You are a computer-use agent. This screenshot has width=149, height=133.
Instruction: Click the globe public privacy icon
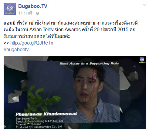click(38, 13)
